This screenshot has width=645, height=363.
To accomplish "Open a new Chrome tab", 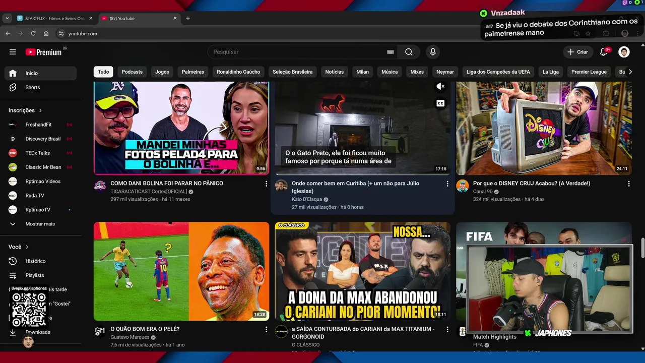I will [x=188, y=18].
